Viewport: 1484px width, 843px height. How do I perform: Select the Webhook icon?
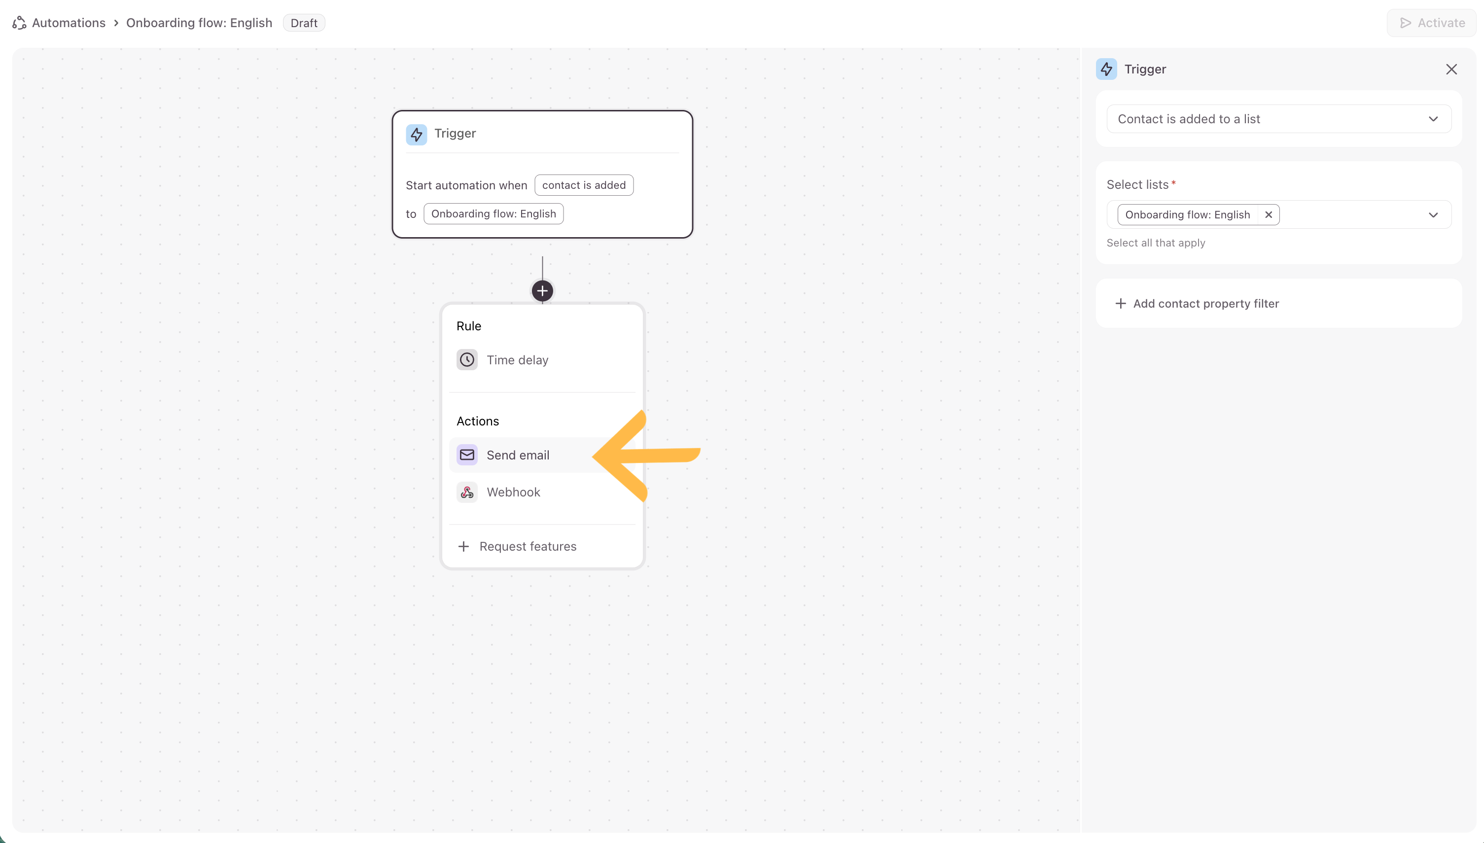(467, 492)
